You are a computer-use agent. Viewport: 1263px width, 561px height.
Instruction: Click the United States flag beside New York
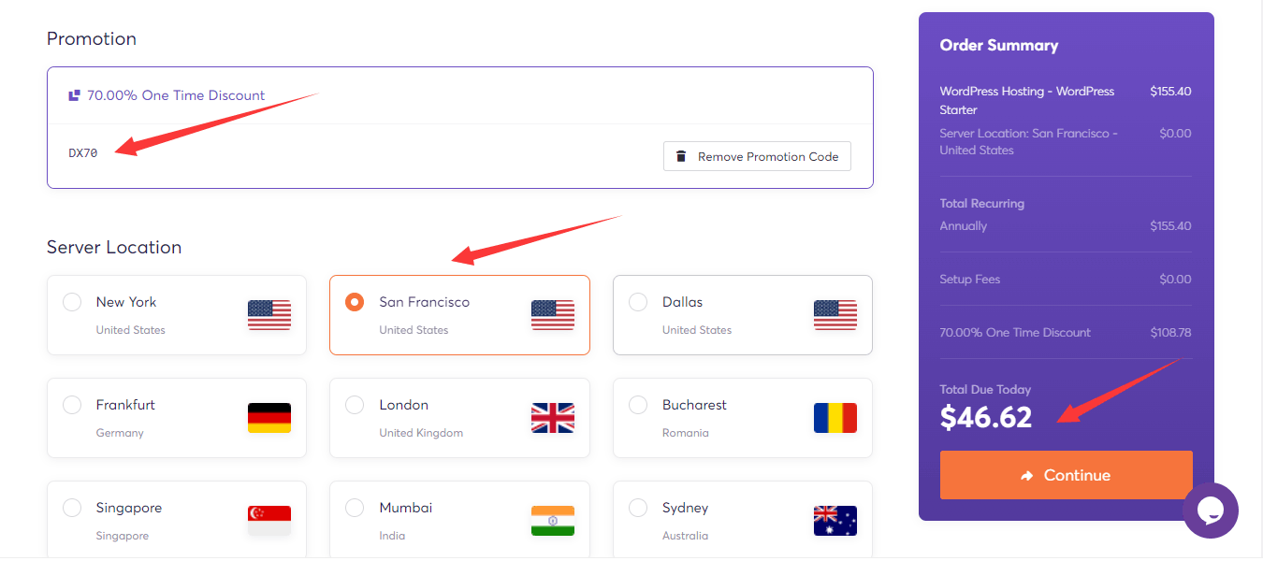[x=269, y=315]
